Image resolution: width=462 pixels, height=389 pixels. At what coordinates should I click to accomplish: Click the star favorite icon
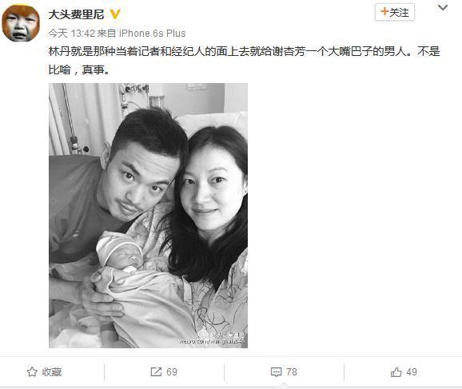(x=32, y=371)
